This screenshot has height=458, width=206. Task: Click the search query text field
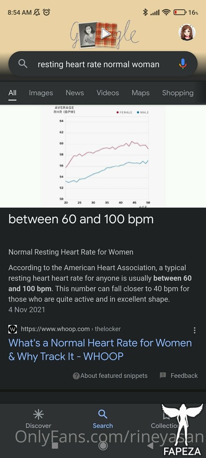(x=99, y=64)
